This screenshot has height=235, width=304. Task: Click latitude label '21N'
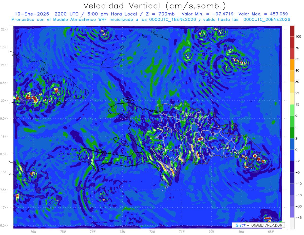[4, 65]
